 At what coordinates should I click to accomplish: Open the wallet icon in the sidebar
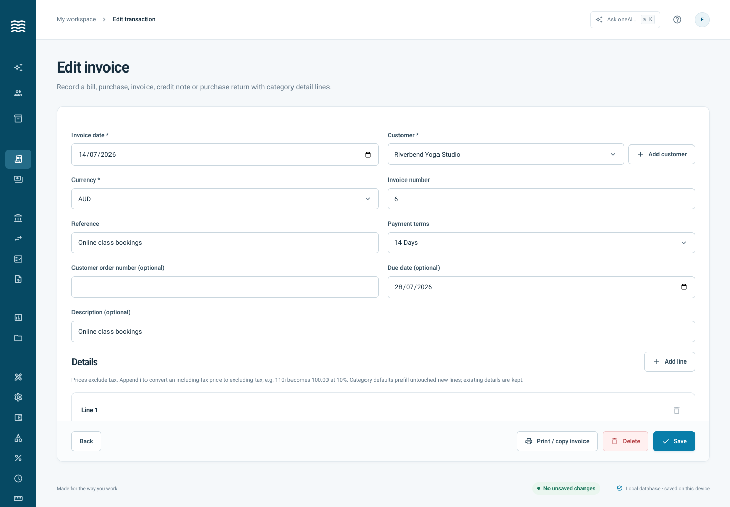tap(18, 417)
